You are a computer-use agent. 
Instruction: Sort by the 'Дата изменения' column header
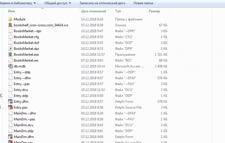93,11
